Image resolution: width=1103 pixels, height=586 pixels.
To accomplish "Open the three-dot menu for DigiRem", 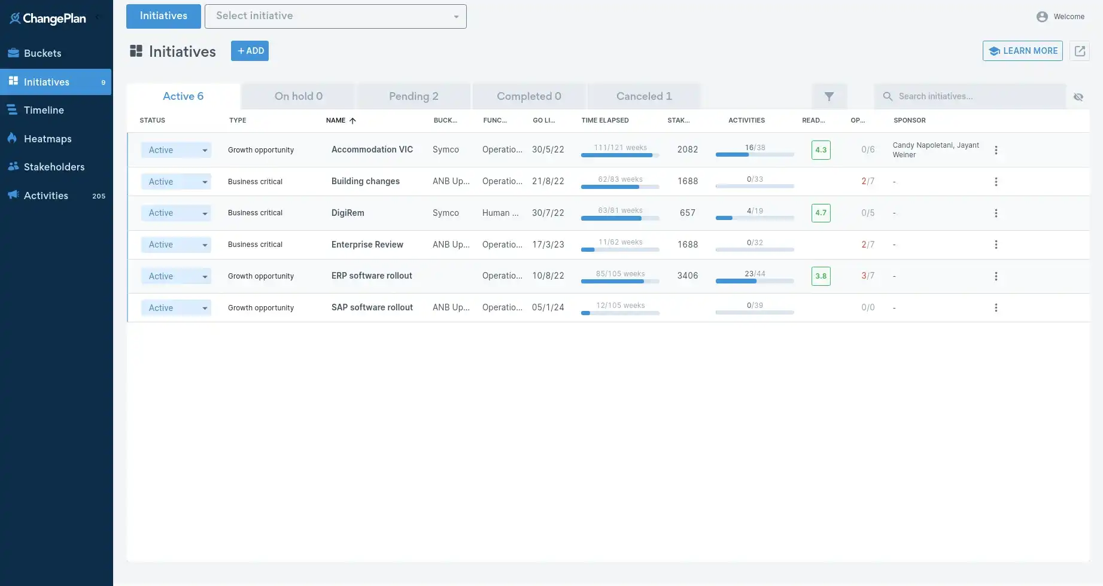I will tap(996, 213).
